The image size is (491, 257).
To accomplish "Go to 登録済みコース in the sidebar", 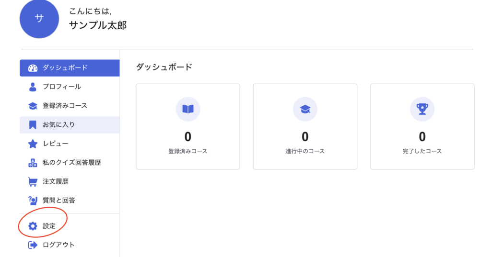I will coord(65,106).
